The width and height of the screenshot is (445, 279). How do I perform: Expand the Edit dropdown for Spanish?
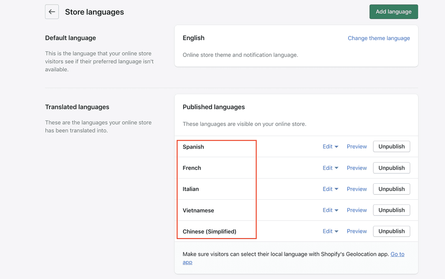pos(330,147)
